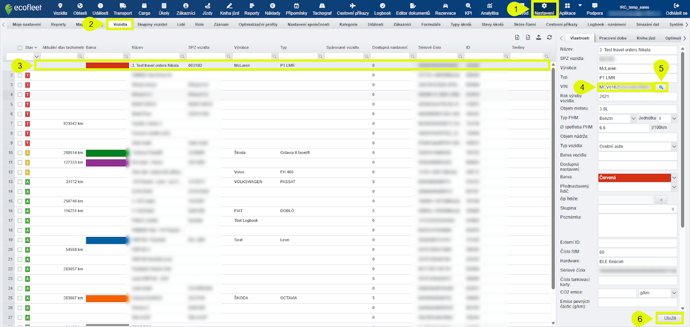Click the VIN lookup magnifier button
Image resolution: width=690 pixels, height=327 pixels.
click(x=661, y=87)
